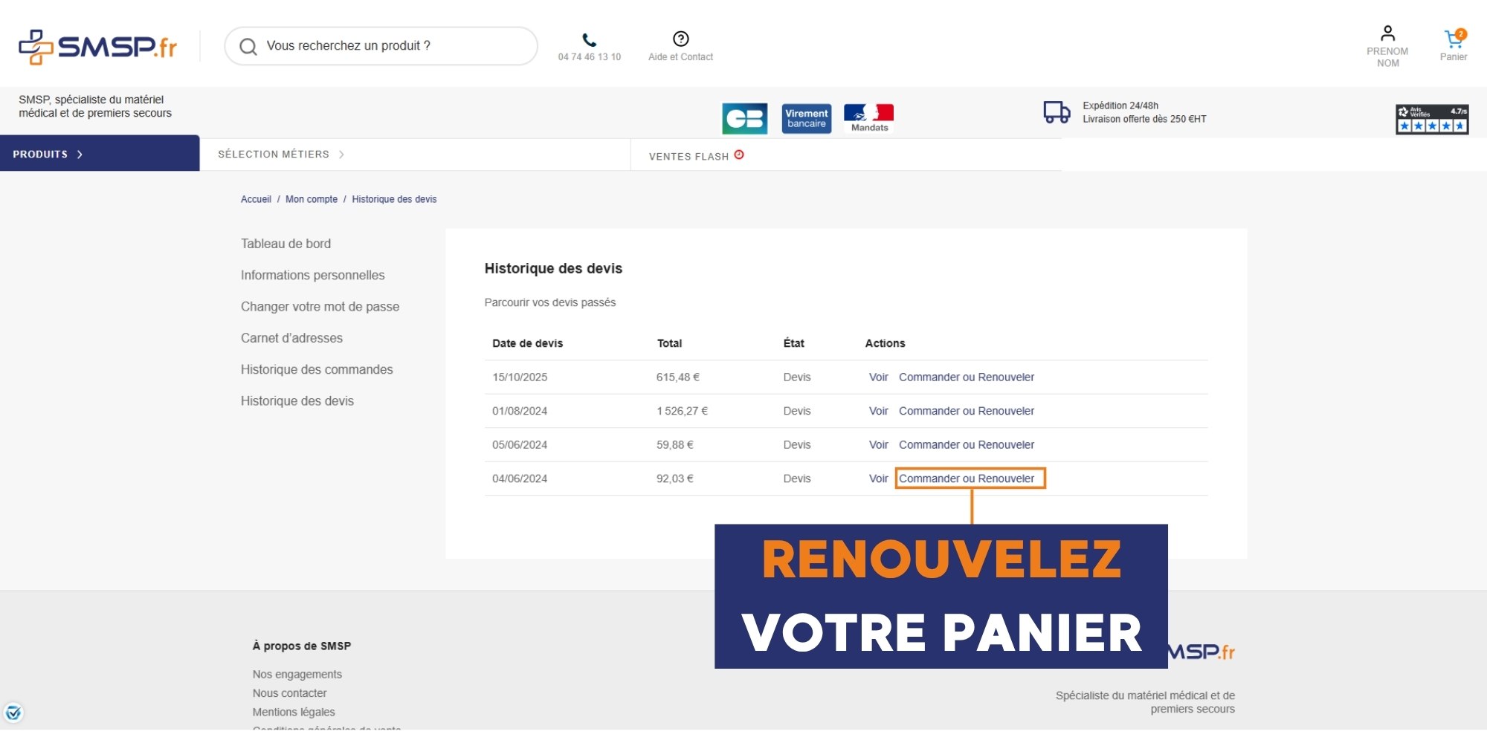Click the CB card payment logo
Viewport: 1487px width, 743px height.
coord(744,119)
